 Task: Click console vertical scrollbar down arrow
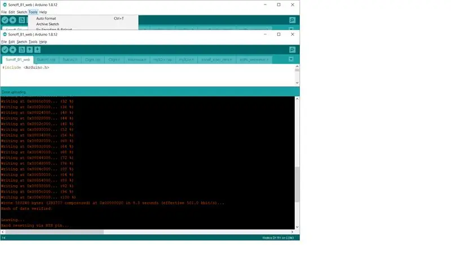coord(297,227)
